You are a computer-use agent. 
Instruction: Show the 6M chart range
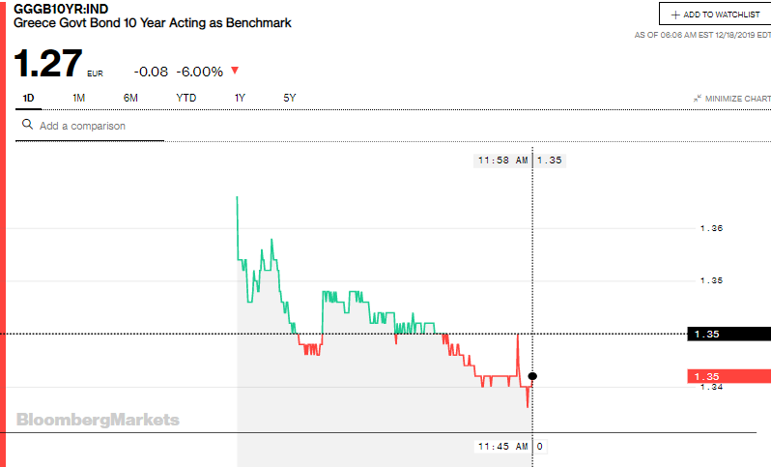pyautogui.click(x=130, y=98)
